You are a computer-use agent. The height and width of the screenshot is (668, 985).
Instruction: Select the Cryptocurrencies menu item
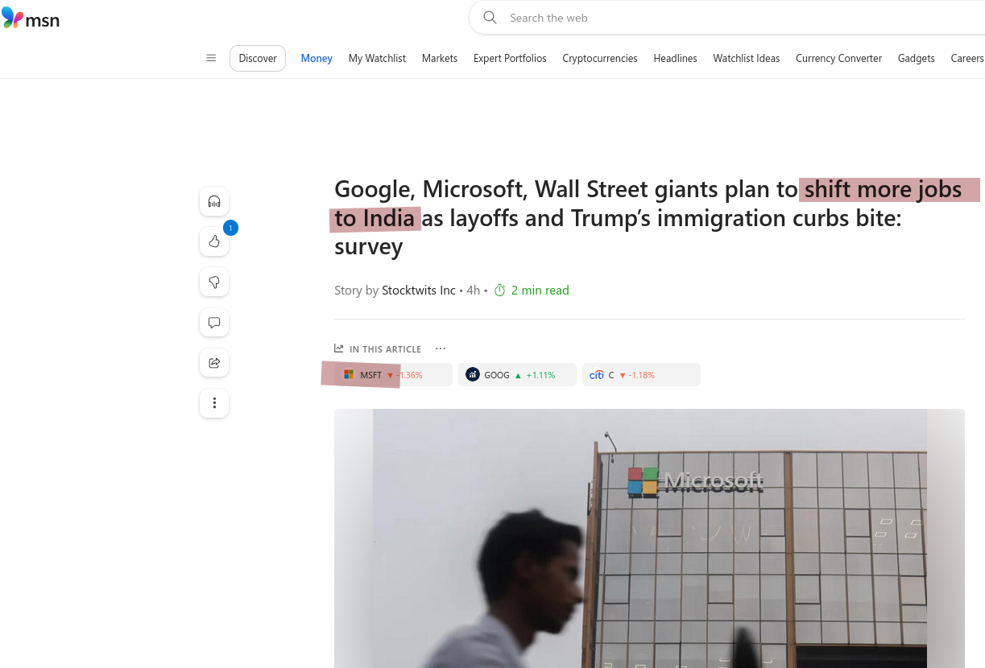pos(599,58)
